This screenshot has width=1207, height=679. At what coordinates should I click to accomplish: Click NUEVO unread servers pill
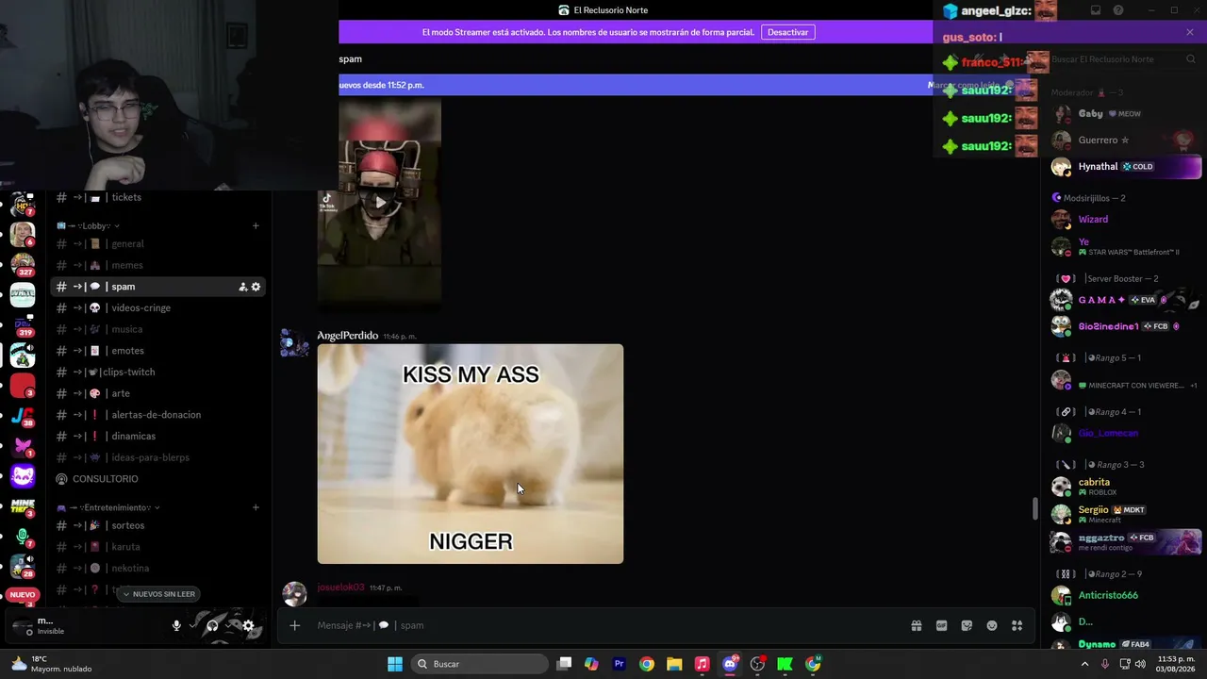coord(23,595)
